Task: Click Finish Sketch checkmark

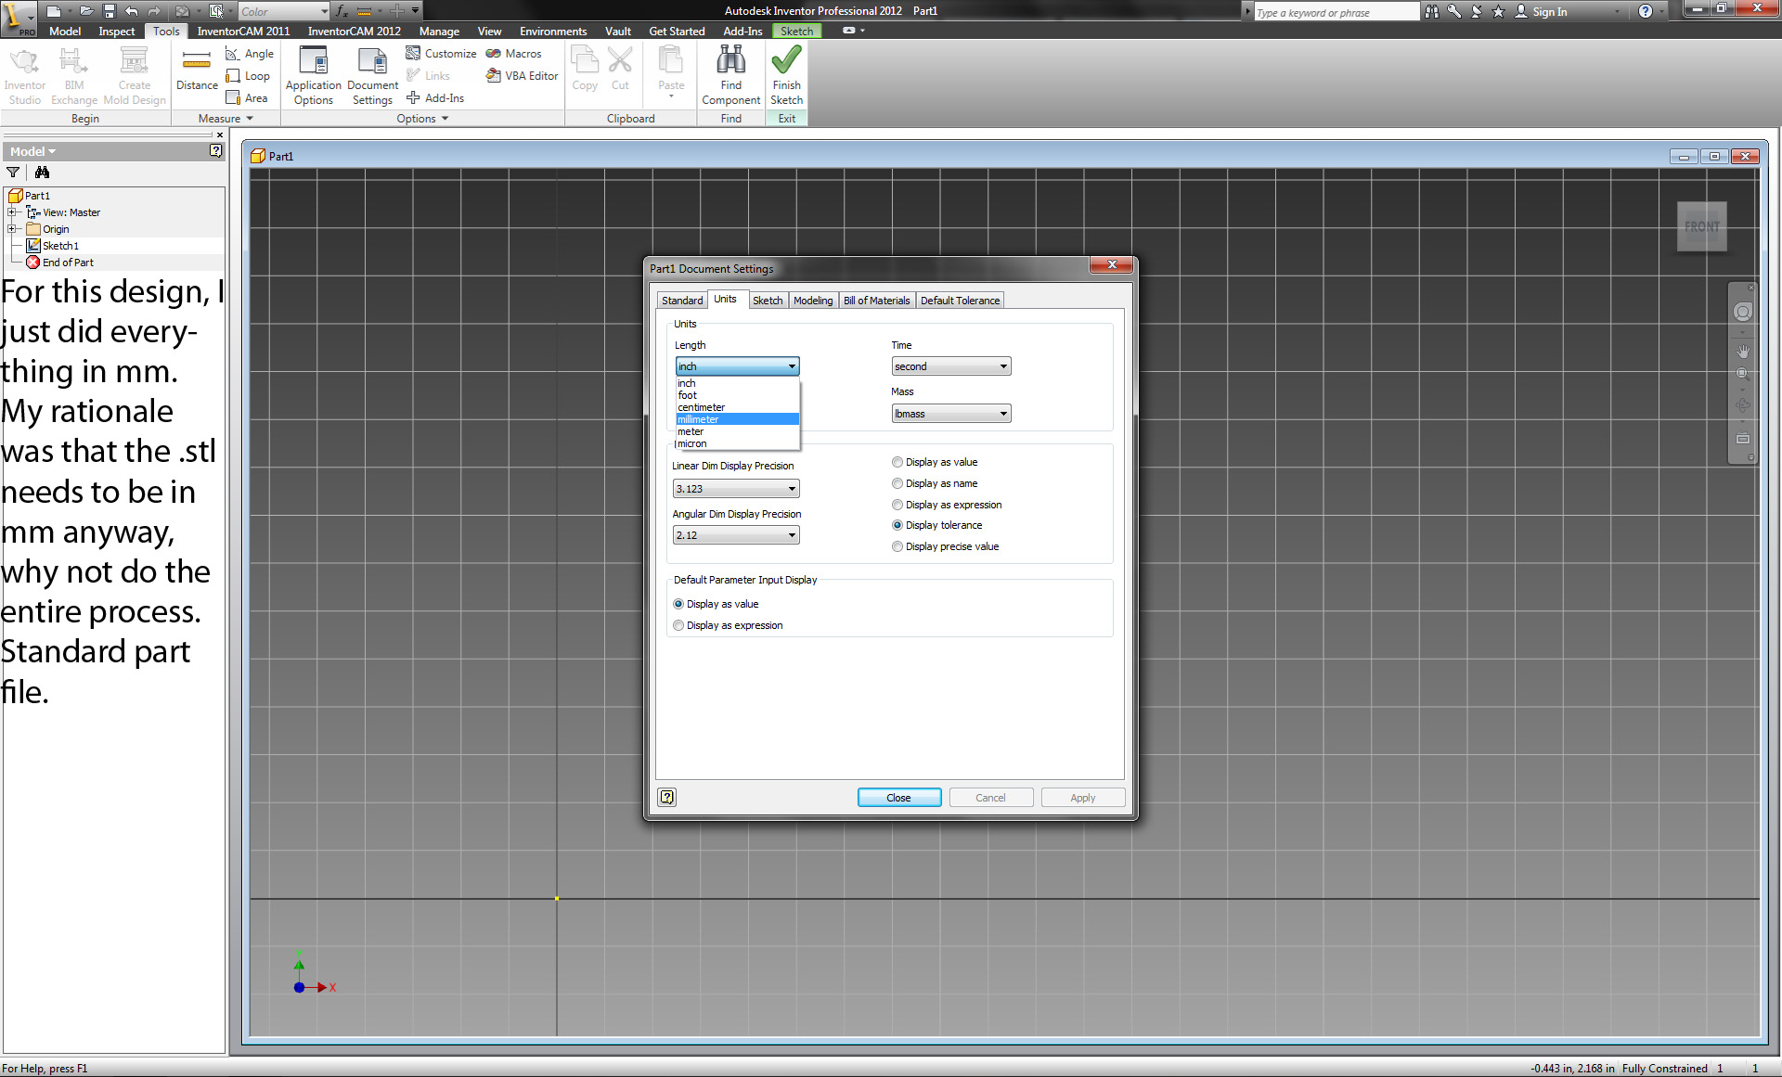Action: pyautogui.click(x=786, y=76)
